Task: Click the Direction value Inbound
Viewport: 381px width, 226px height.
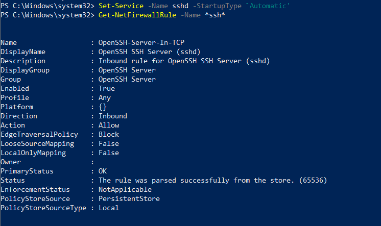Action: (113, 116)
